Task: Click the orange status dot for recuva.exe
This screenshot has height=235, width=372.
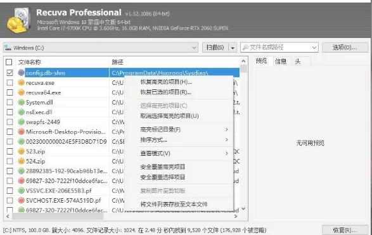Action: 21,82
